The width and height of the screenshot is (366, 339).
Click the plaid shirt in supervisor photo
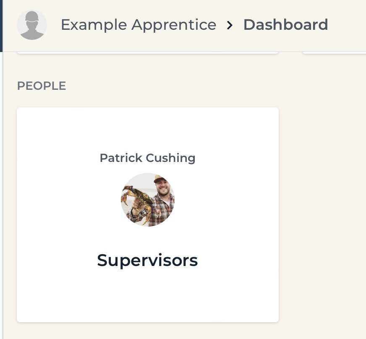point(163,209)
